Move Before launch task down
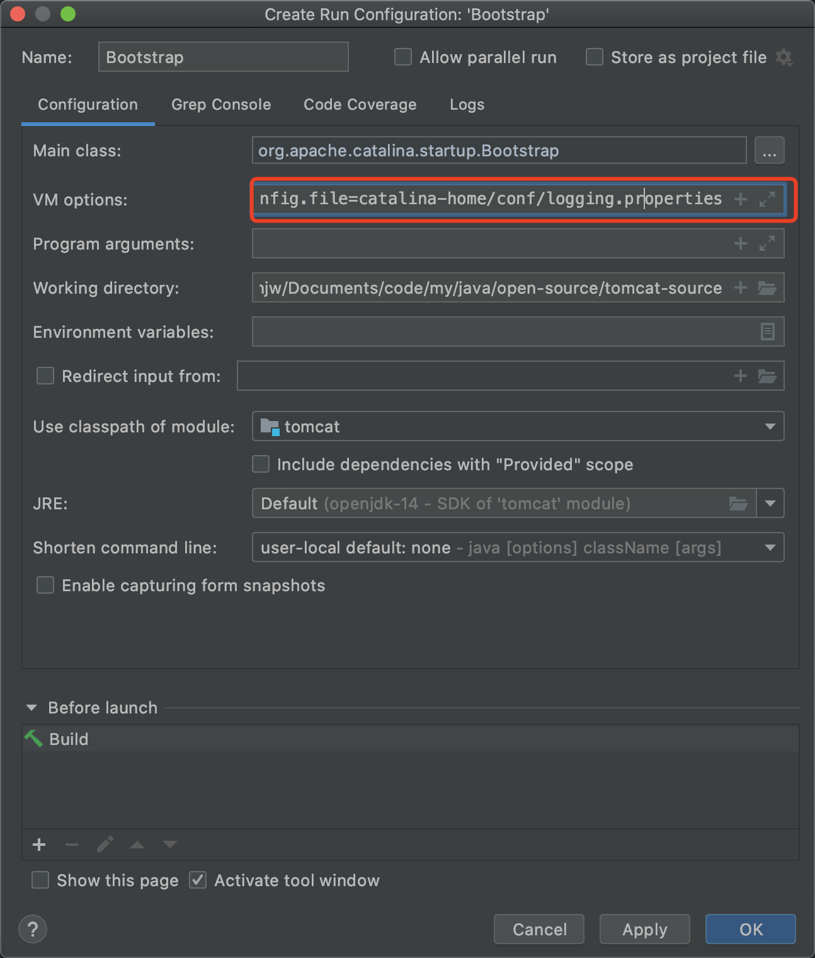The image size is (815, 958). tap(170, 845)
